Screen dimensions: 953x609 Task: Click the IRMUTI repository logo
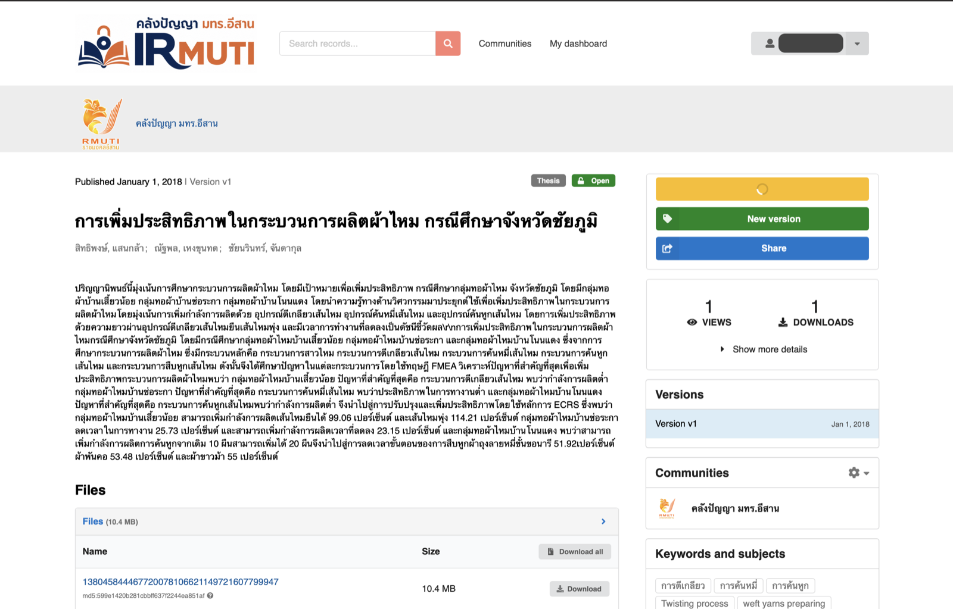click(166, 42)
